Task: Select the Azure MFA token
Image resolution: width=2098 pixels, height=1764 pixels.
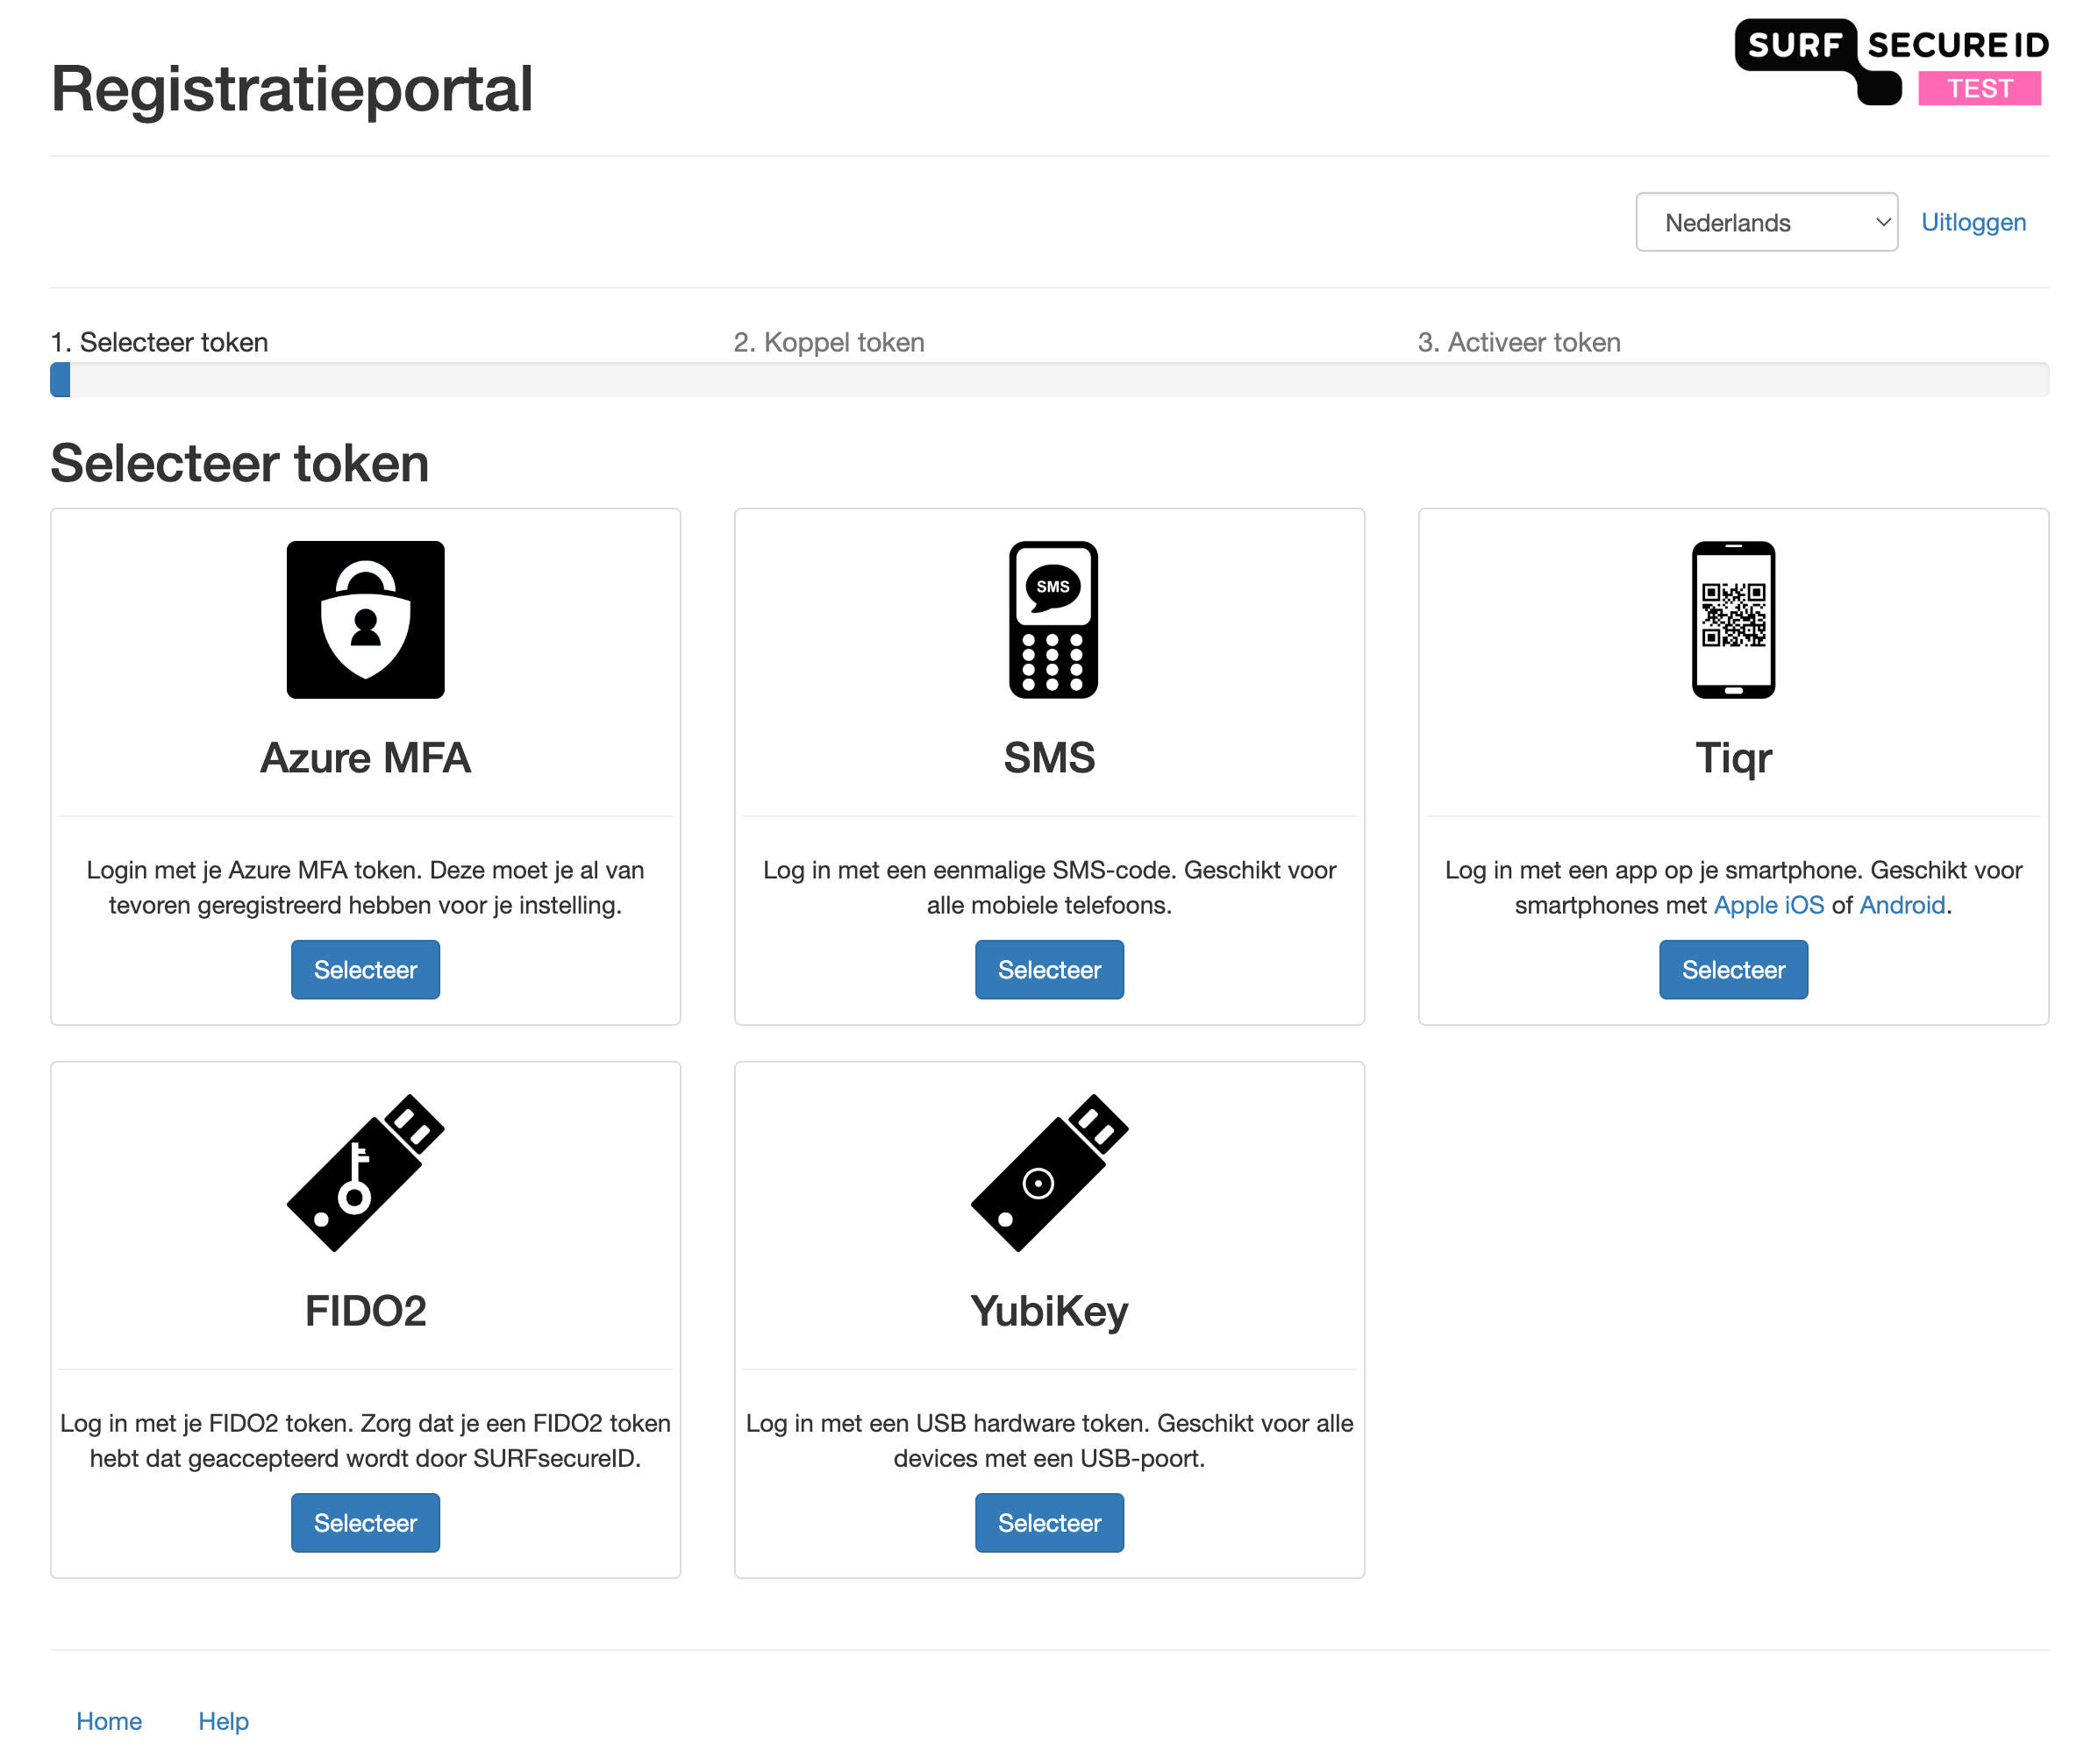Action: coord(365,969)
